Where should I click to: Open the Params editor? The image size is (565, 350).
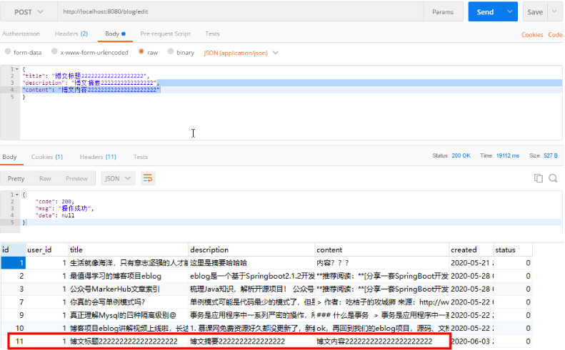tap(443, 12)
